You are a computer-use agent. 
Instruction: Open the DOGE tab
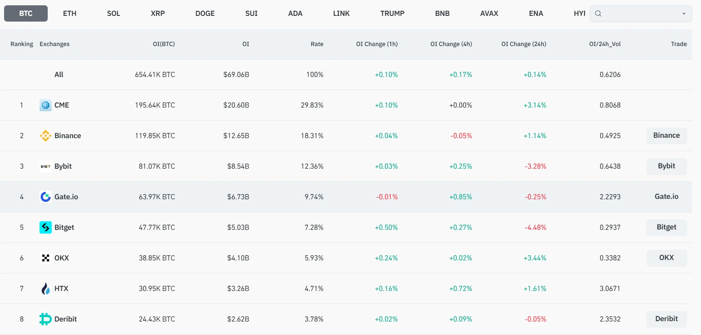(205, 13)
